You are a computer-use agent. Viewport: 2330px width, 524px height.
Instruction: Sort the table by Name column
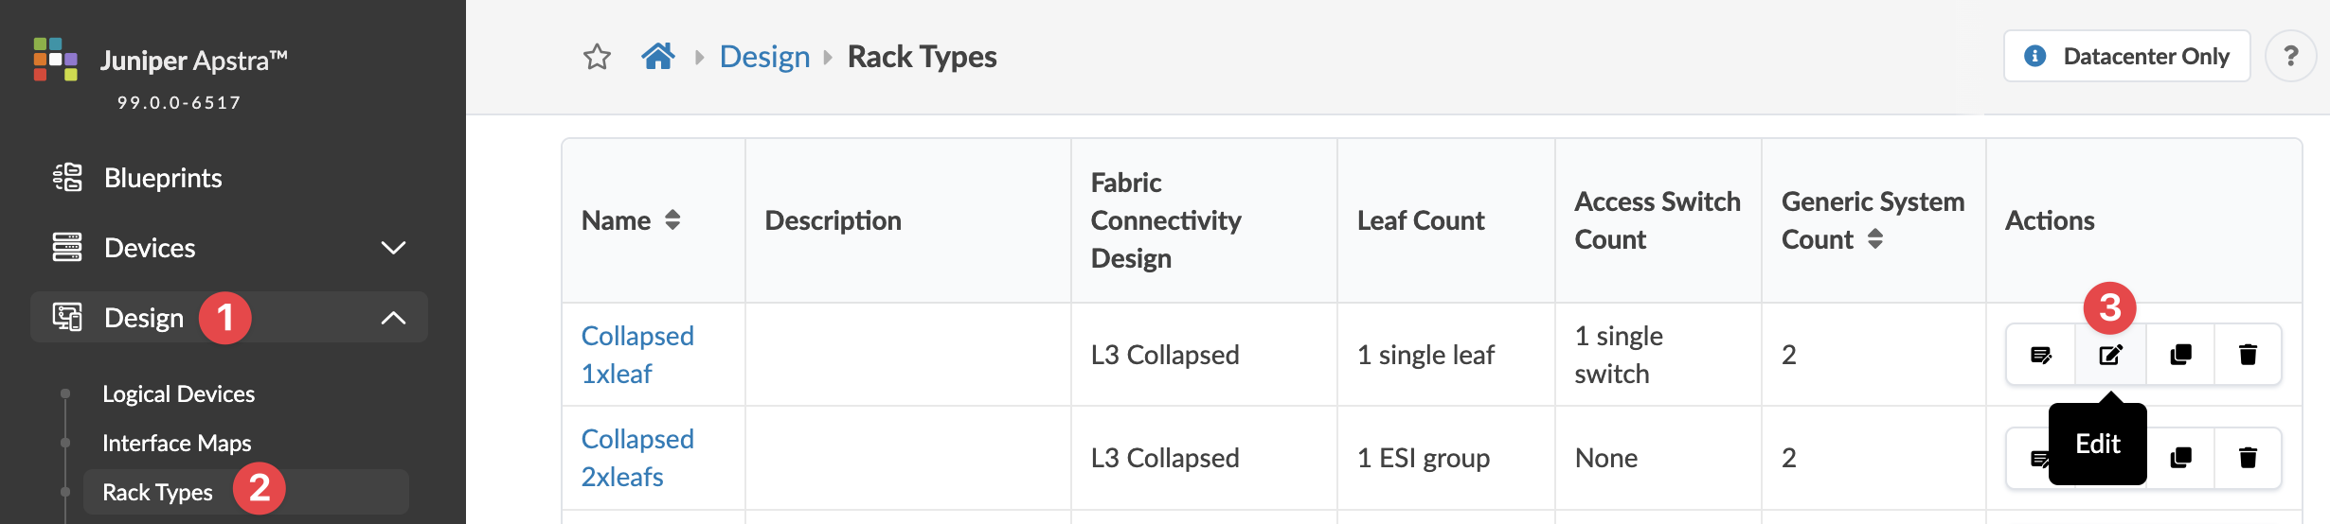[x=672, y=220]
